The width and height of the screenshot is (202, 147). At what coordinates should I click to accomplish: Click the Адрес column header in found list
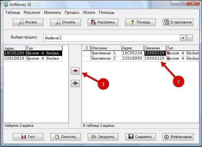point(15,48)
